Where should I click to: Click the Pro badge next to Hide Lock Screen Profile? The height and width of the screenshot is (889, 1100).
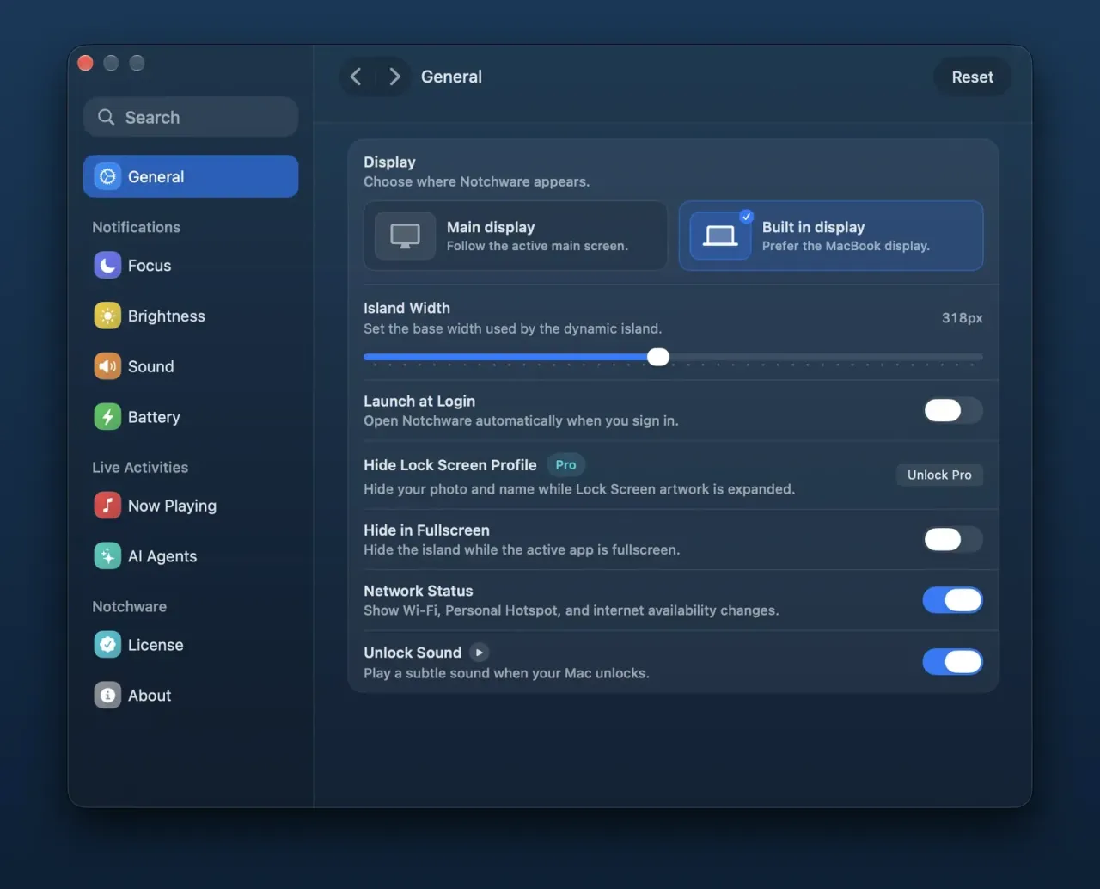pyautogui.click(x=565, y=465)
